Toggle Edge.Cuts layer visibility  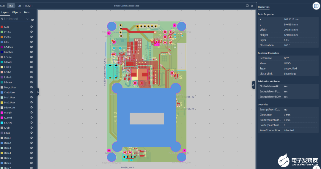tap(31, 108)
